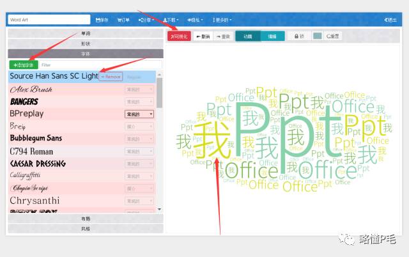Collapse the 字体 fonts panel
This screenshot has width=409, height=257.
pos(86,54)
